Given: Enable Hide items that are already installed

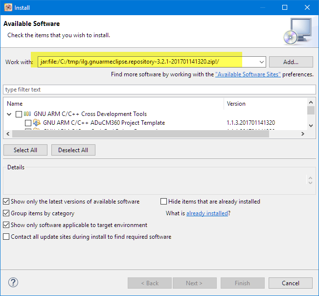Looking at the screenshot, I should [x=164, y=202].
